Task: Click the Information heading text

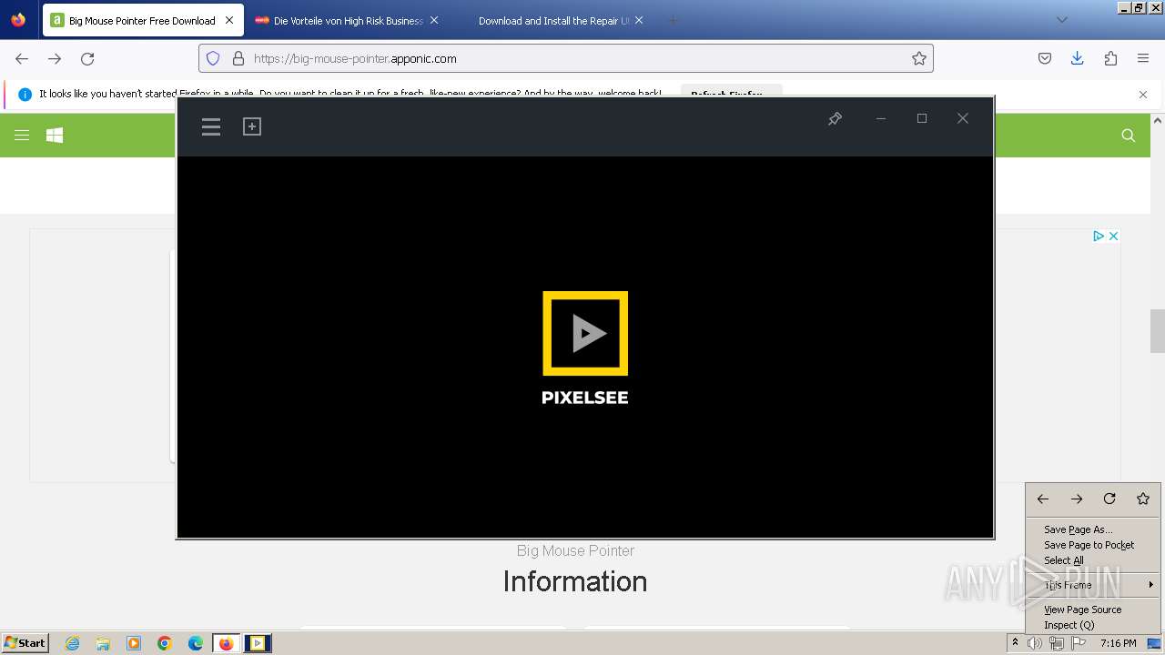Action: [575, 581]
